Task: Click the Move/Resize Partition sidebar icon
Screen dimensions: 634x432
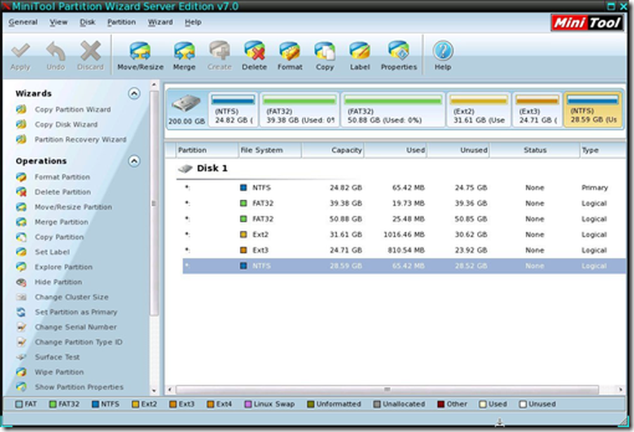Action: (x=22, y=207)
